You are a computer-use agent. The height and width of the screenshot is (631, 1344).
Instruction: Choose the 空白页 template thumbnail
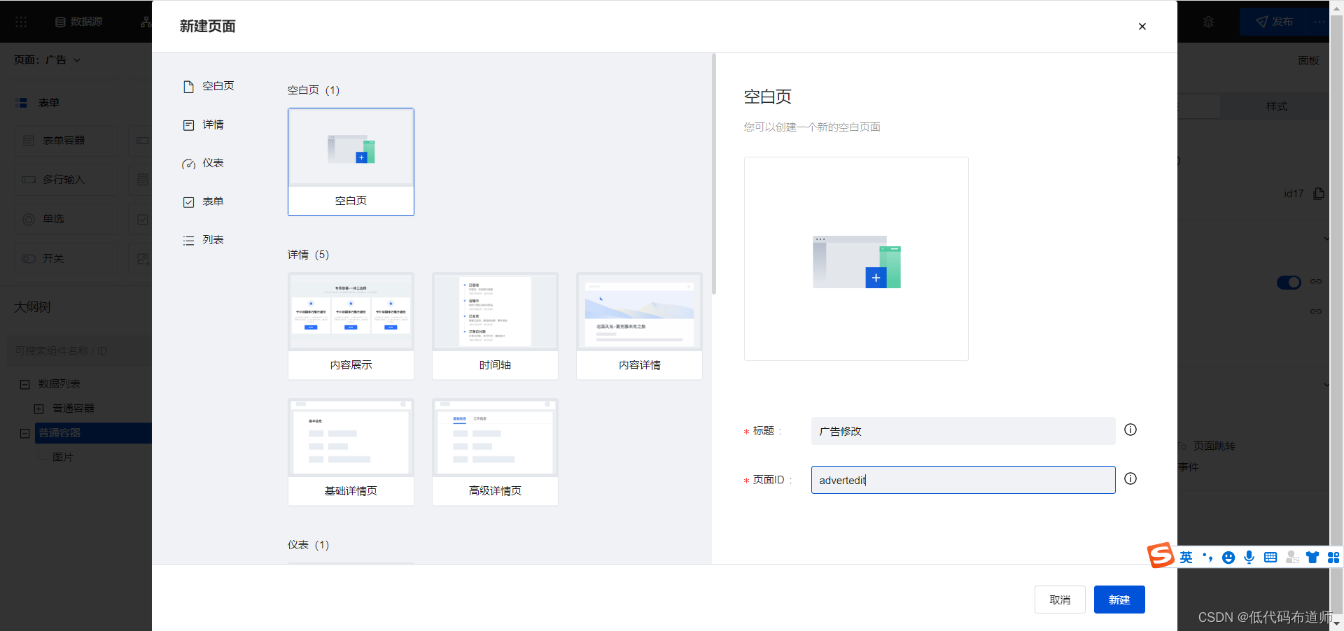351,162
